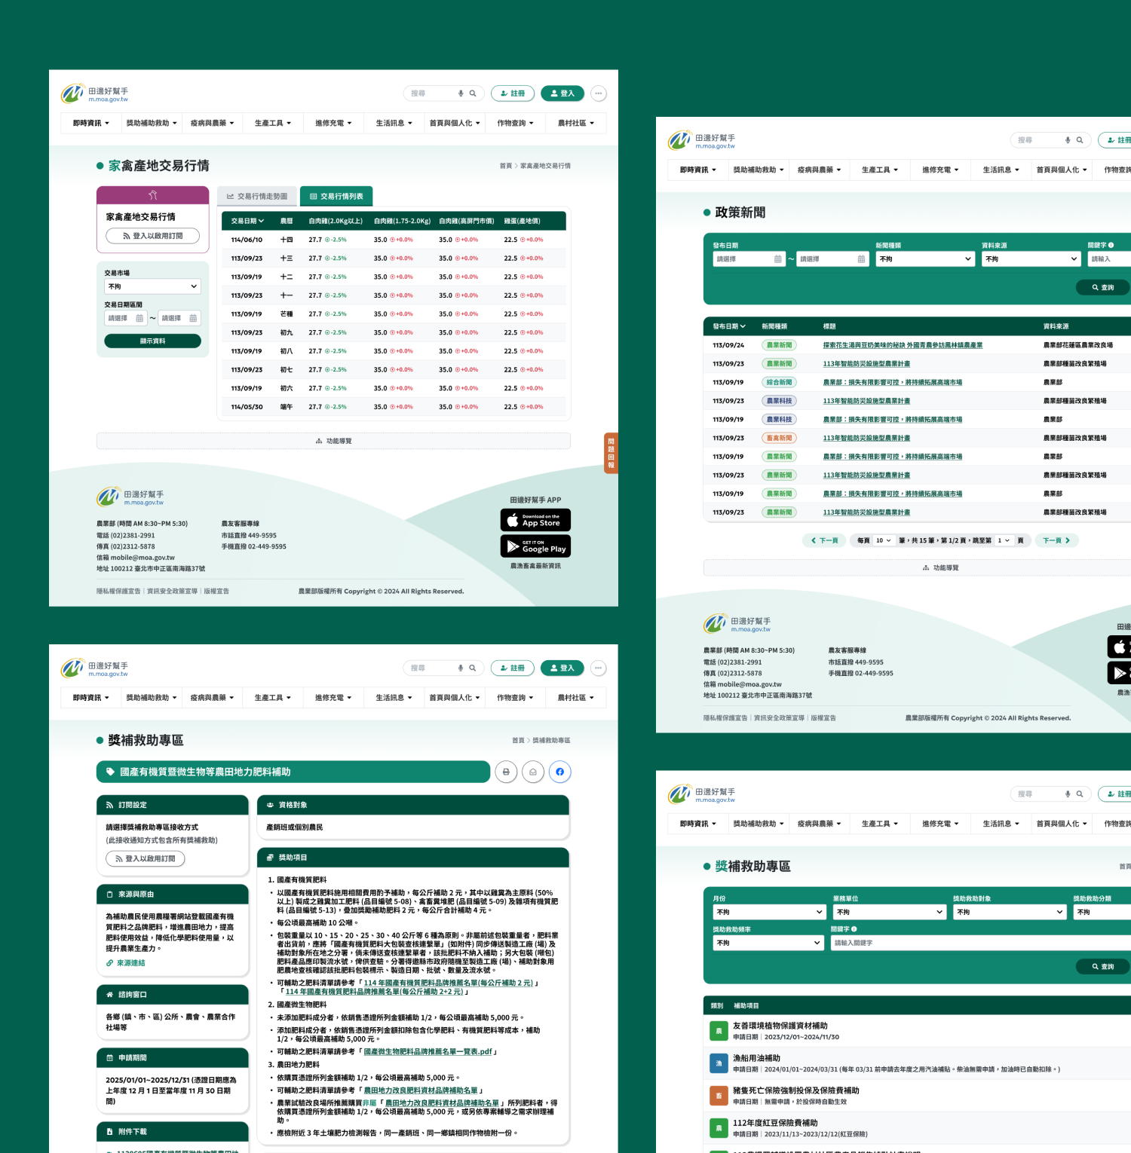
Task: Click the App Store download badge in the footer
Action: pos(535,520)
